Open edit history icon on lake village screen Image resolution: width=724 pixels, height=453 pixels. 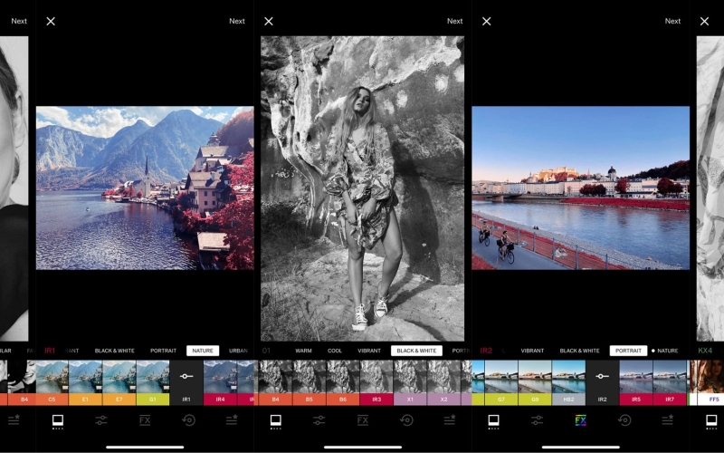click(188, 420)
